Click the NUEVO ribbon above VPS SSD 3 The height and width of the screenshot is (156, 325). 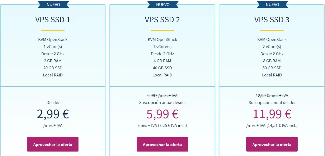pyautogui.click(x=272, y=4)
